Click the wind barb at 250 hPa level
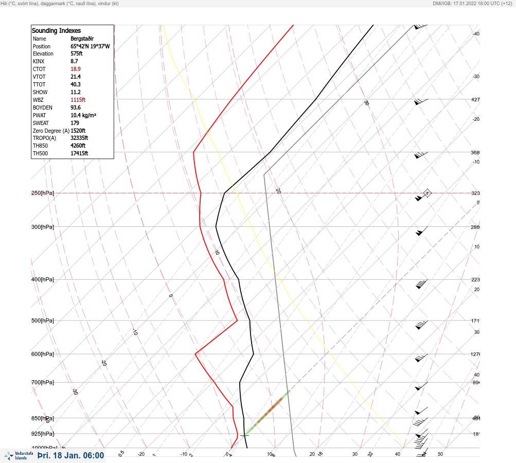The width and height of the screenshot is (516, 463). coord(420,197)
